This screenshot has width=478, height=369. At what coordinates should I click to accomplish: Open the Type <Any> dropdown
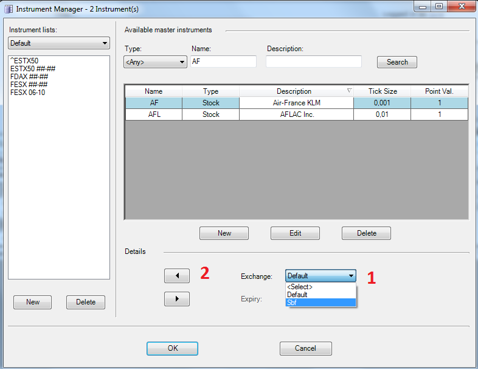coord(155,62)
